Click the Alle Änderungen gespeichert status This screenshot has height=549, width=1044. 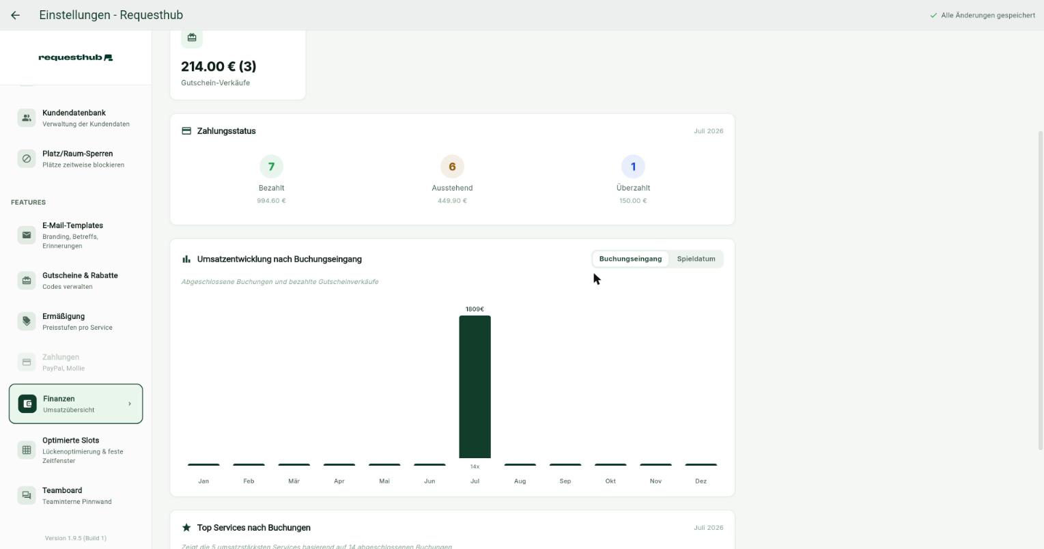click(x=983, y=15)
